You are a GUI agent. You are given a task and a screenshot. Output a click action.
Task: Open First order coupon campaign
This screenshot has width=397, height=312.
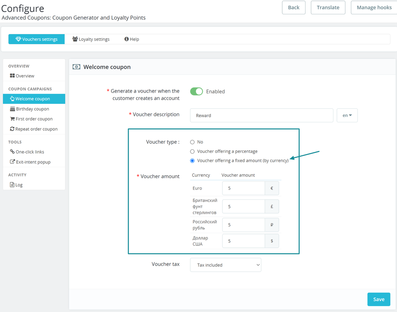click(x=34, y=119)
